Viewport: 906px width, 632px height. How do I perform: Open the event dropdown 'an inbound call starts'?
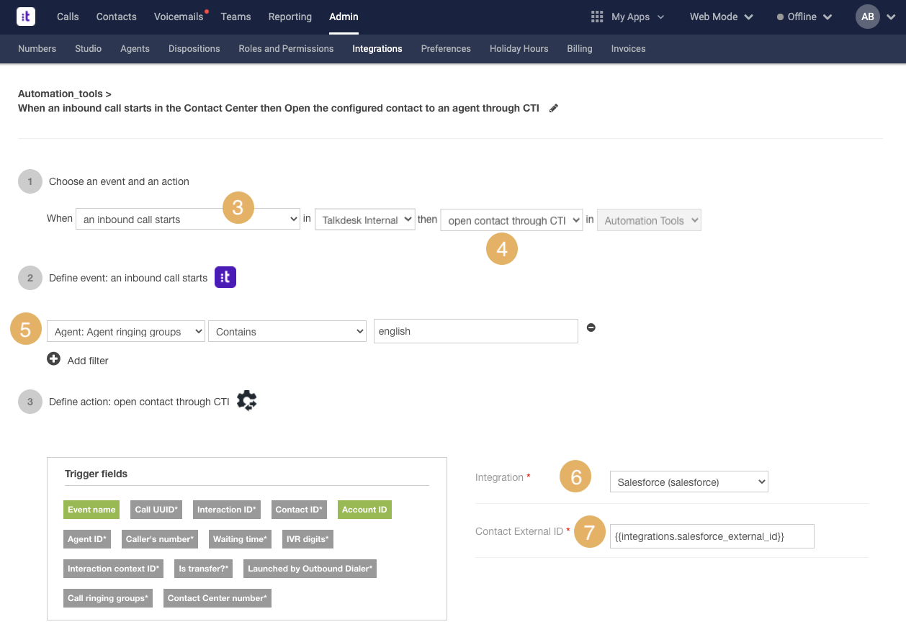(188, 220)
